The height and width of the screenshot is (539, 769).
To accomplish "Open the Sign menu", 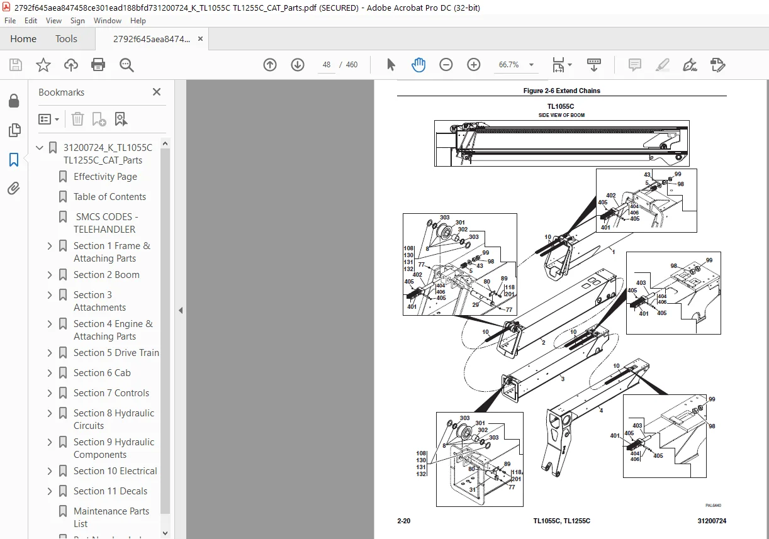I will point(77,21).
